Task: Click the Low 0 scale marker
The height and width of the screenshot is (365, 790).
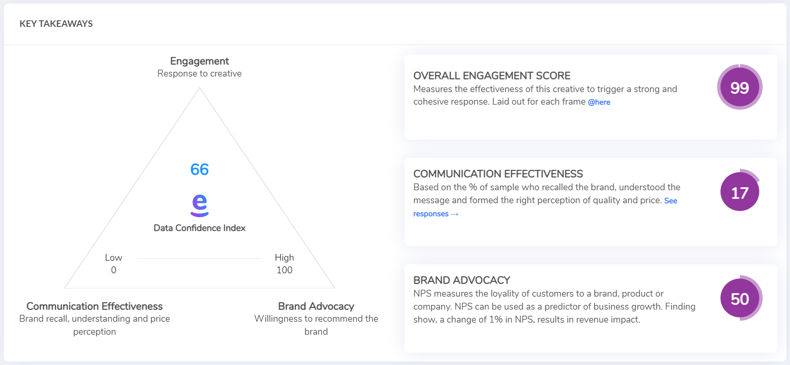Action: coord(114,263)
